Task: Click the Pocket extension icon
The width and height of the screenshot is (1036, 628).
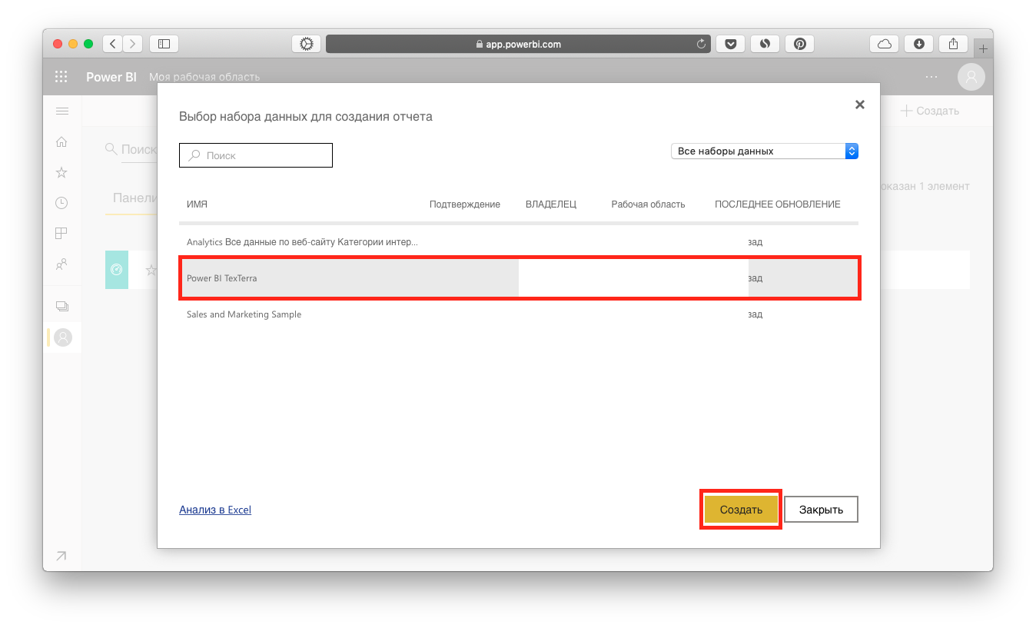Action: coord(730,44)
